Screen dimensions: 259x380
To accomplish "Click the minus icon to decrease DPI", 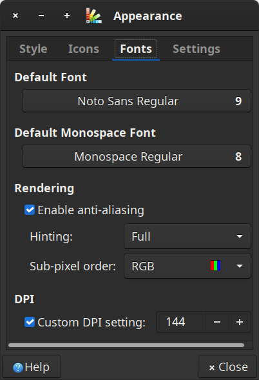I will pos(217,322).
